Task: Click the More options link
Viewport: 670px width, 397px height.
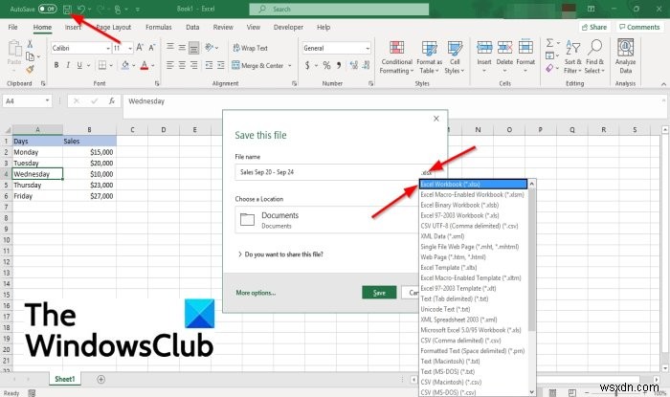Action: (256, 293)
